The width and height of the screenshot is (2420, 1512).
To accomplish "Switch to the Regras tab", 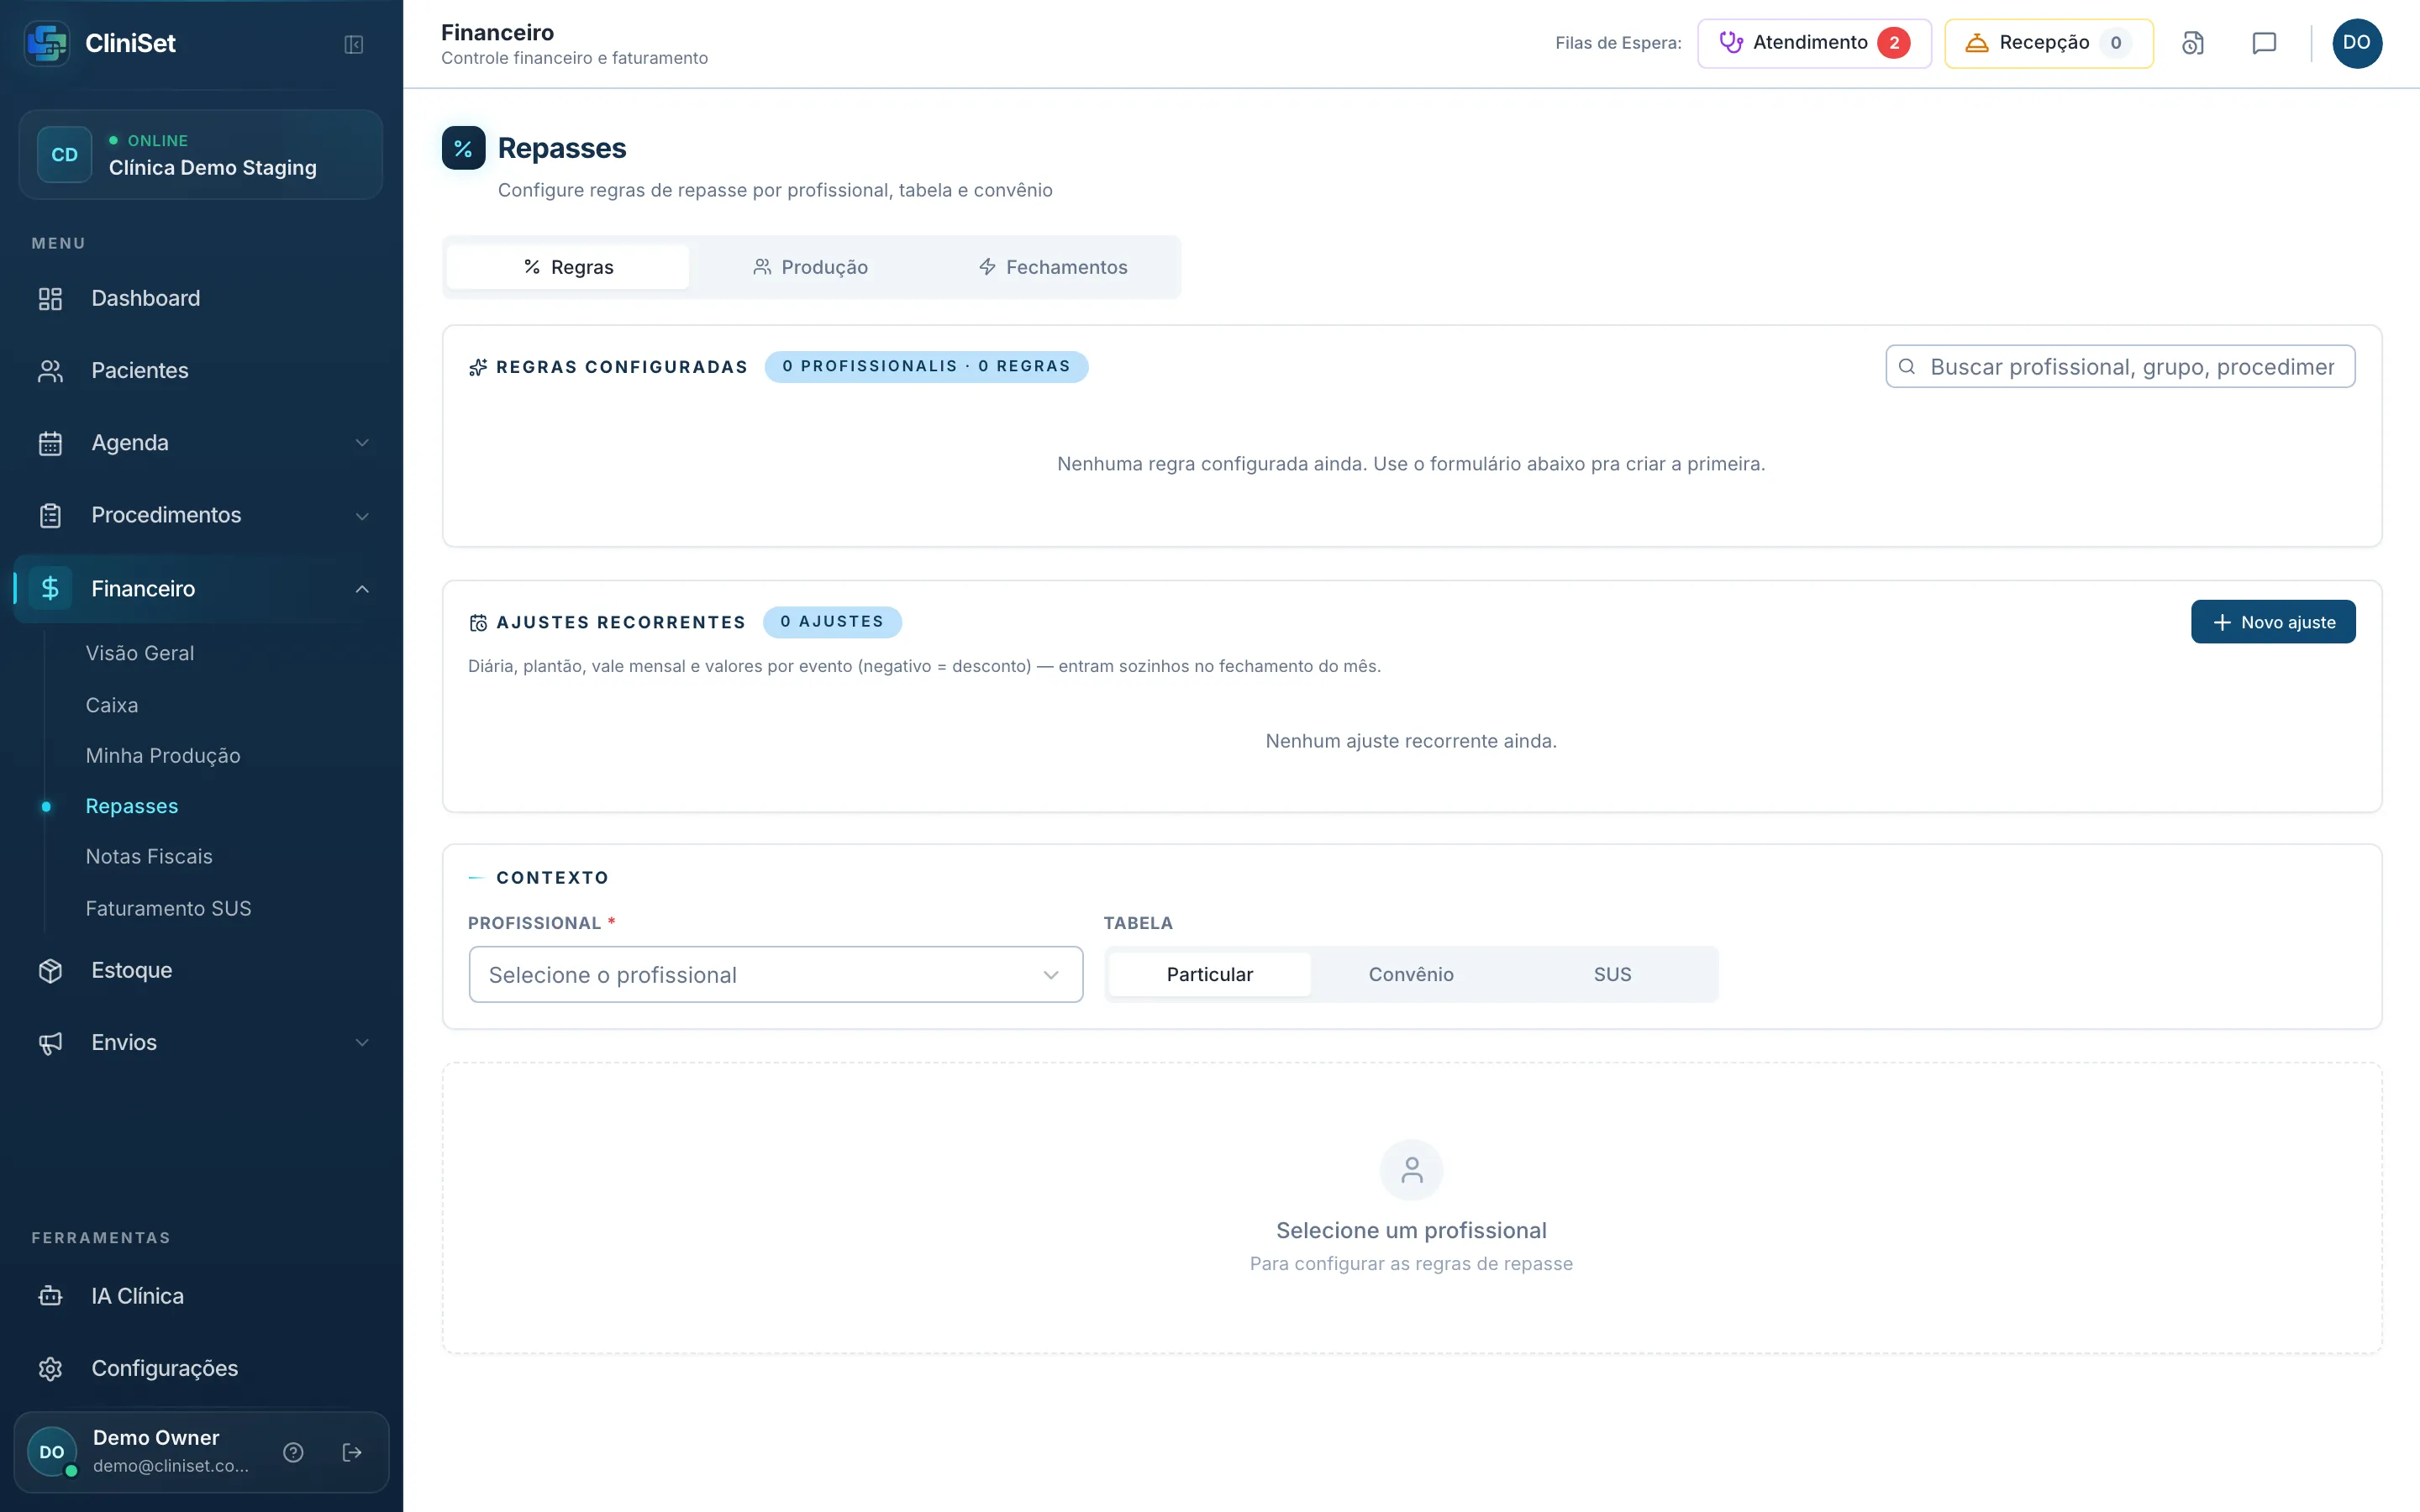I will [x=568, y=267].
